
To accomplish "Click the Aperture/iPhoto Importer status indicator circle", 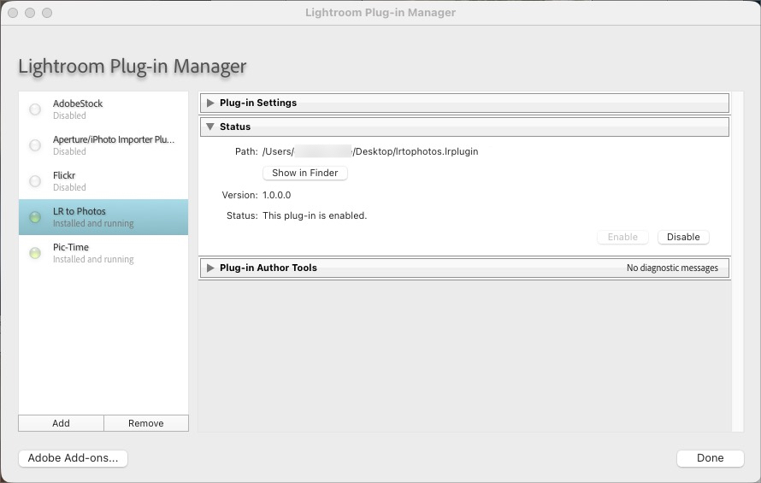I will point(35,145).
